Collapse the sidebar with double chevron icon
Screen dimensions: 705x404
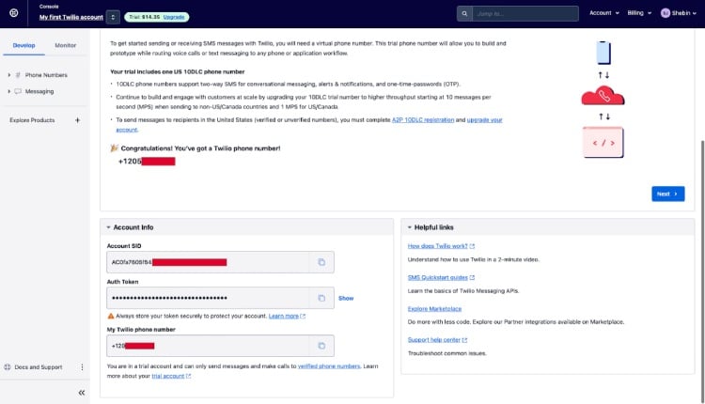(x=82, y=393)
